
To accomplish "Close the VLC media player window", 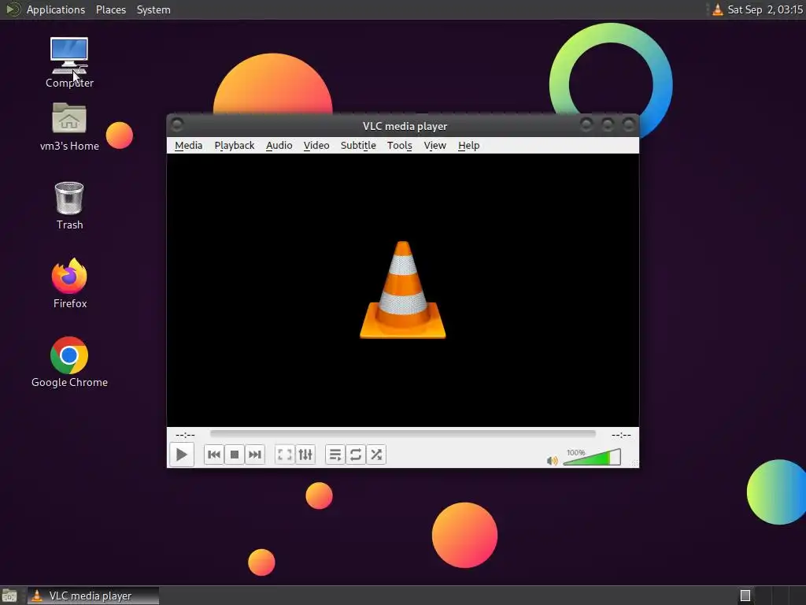I will point(629,125).
